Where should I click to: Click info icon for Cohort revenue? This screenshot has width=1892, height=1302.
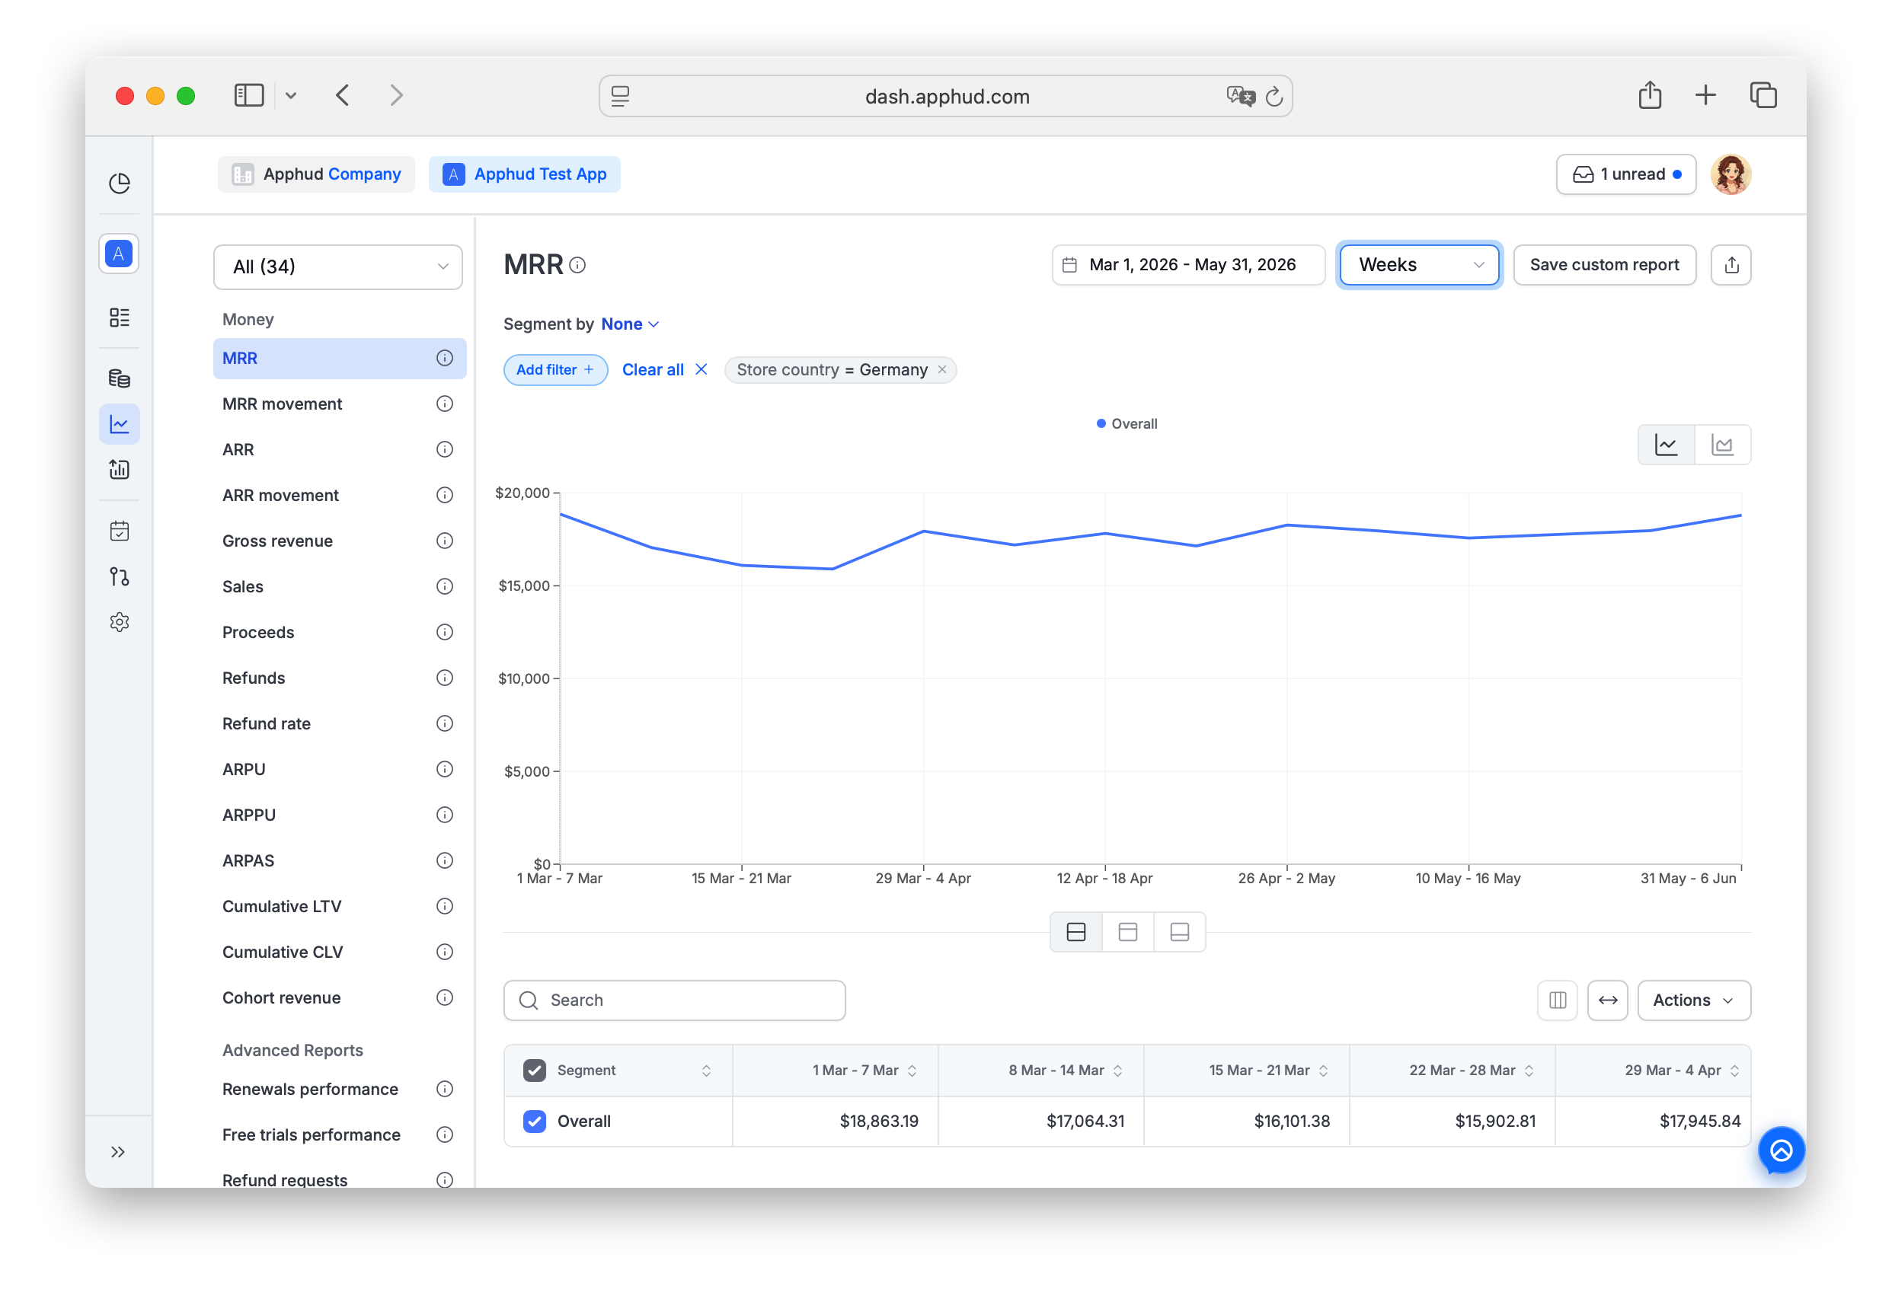445,997
